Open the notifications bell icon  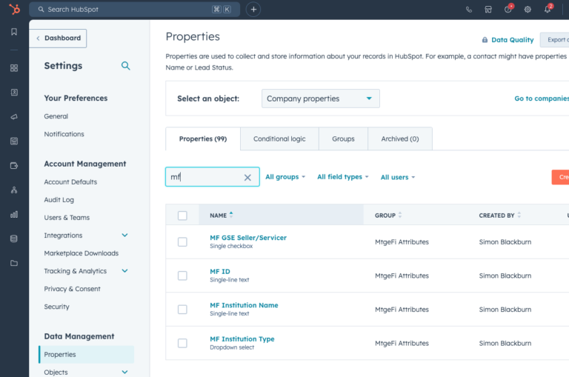click(x=548, y=10)
